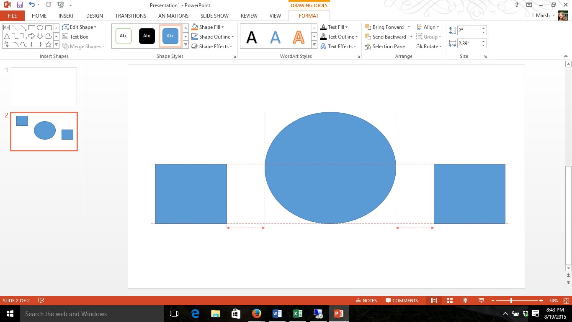Image resolution: width=572 pixels, height=322 pixels.
Task: Switch to Slide Sorter view in status bar
Action: [x=450, y=301]
